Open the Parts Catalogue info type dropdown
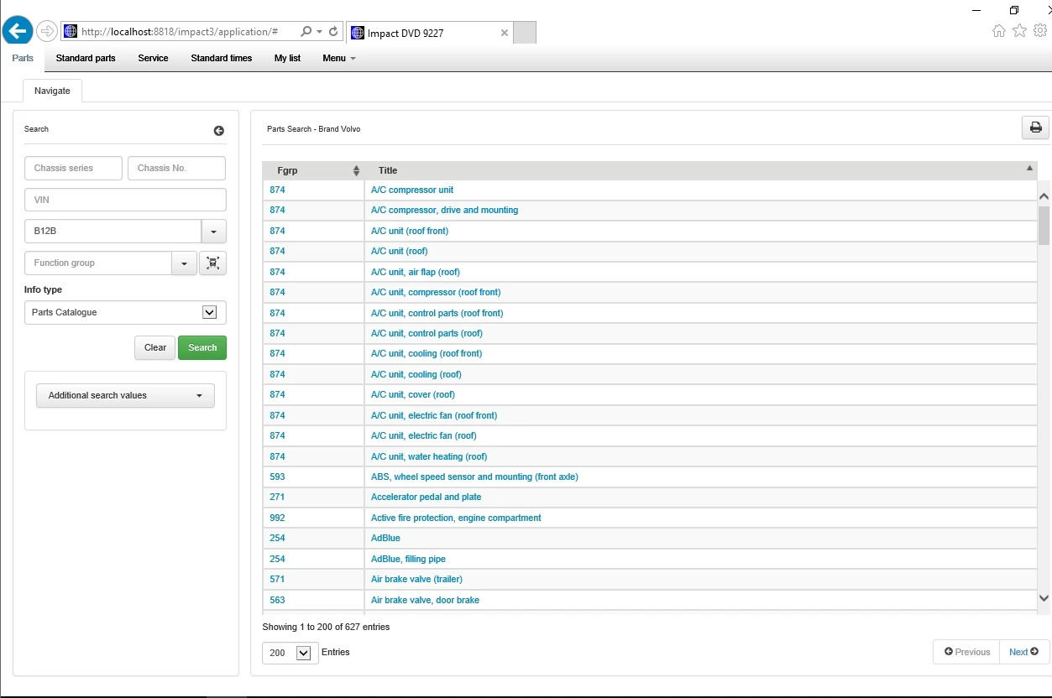The image size is (1052, 698). [209, 312]
